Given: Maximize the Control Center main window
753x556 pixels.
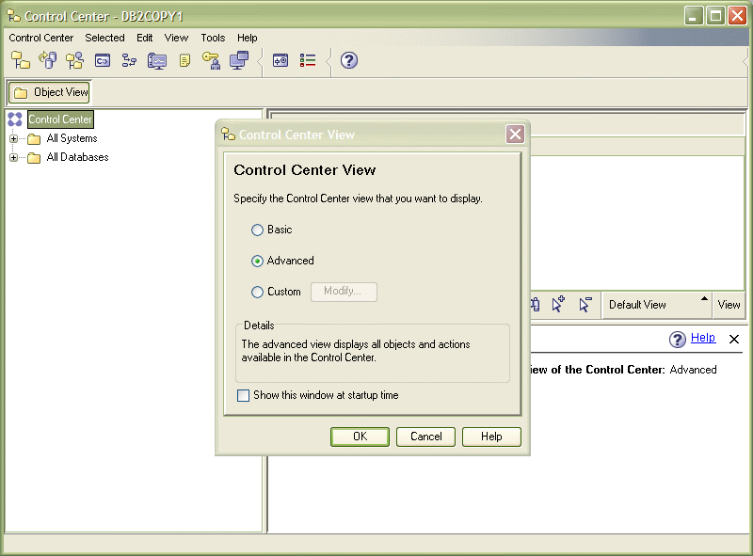Looking at the screenshot, I should [715, 16].
